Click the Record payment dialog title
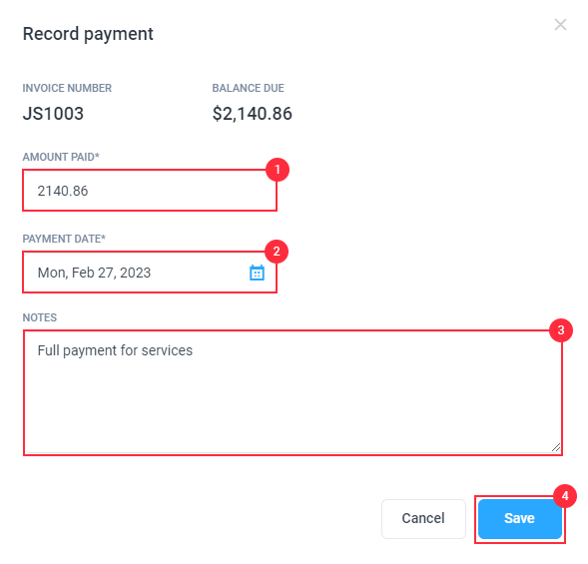 click(88, 34)
